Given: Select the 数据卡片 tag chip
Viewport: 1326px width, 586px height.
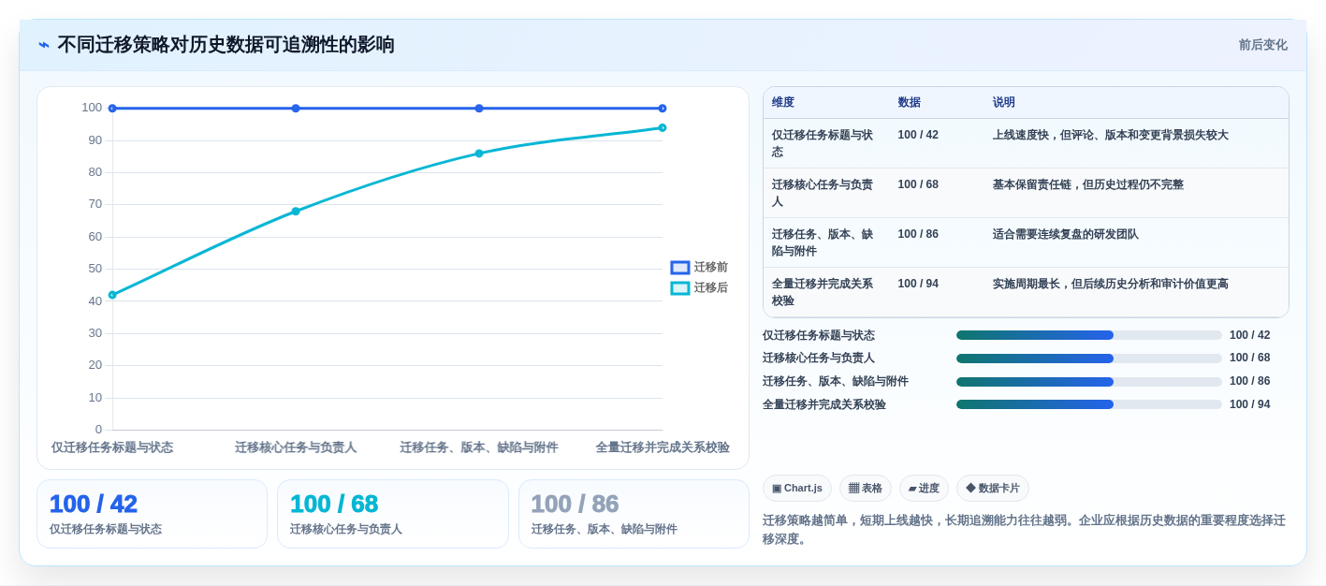Looking at the screenshot, I should click(993, 489).
